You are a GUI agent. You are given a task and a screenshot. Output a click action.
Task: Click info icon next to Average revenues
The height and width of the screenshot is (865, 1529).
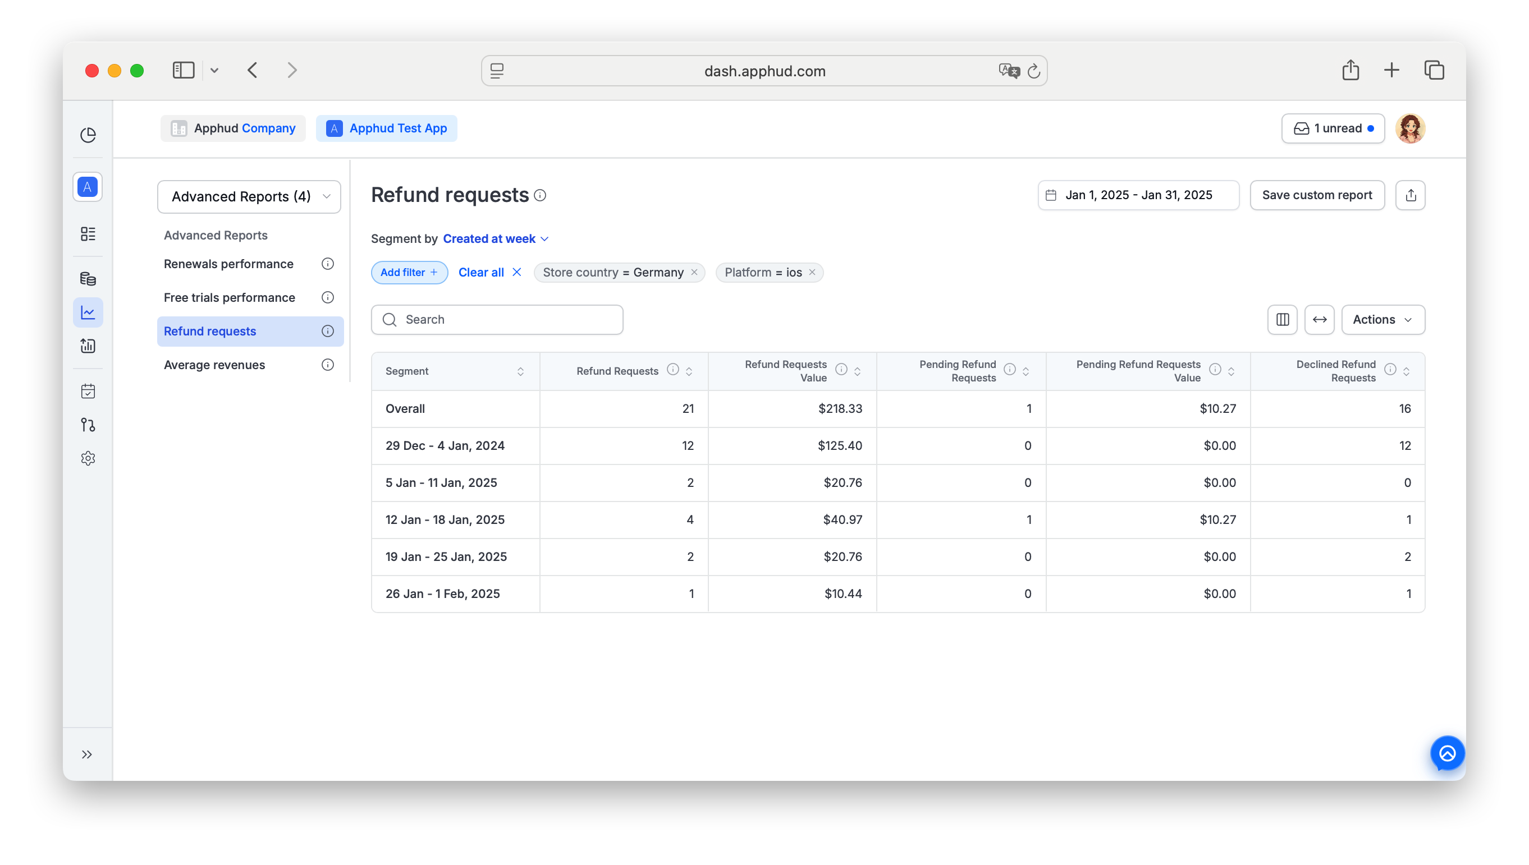click(328, 365)
